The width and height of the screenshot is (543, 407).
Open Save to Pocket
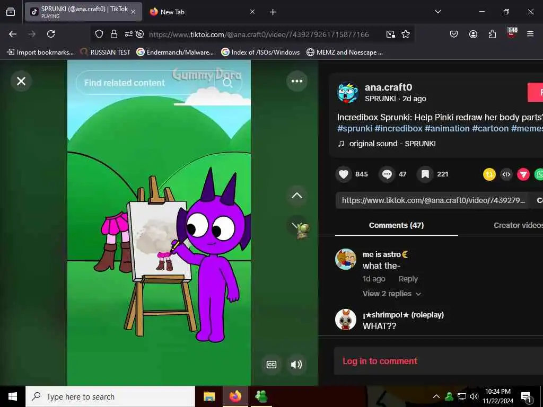coord(454,34)
